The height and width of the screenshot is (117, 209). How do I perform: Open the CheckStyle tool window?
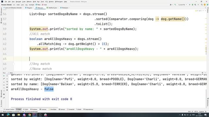(52, 110)
